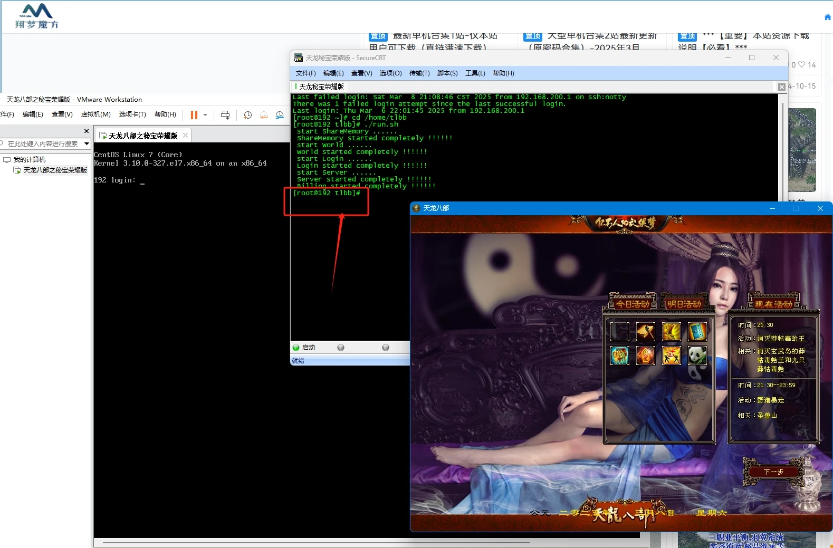Open SecureCRT 传输(T) menu
This screenshot has height=548, width=833.
pyautogui.click(x=419, y=73)
